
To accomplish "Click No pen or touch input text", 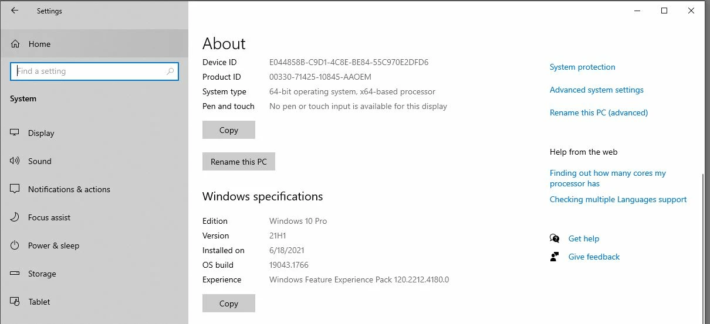I will click(359, 106).
